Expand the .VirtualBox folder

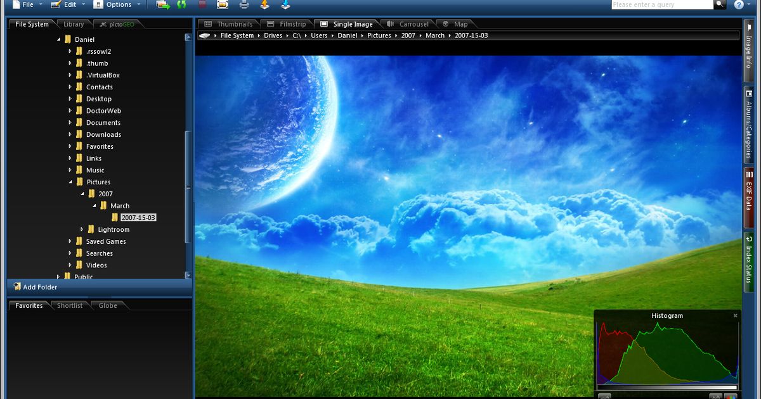(x=70, y=75)
